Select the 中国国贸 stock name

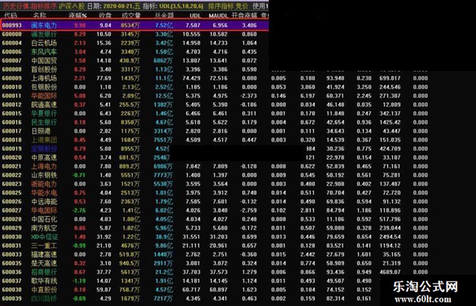tap(44, 61)
